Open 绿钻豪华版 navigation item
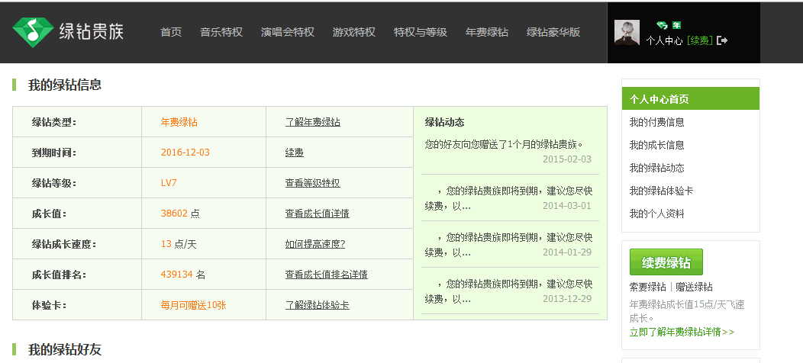 pos(553,32)
